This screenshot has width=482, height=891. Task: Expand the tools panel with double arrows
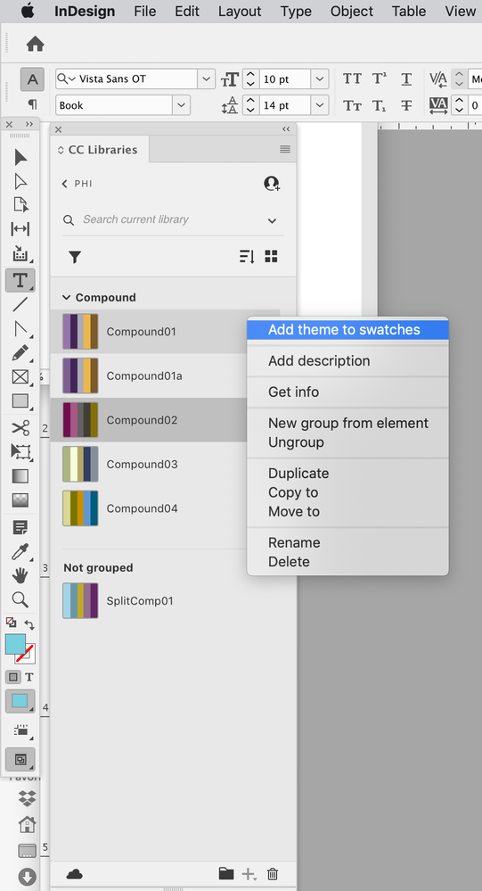click(29, 124)
